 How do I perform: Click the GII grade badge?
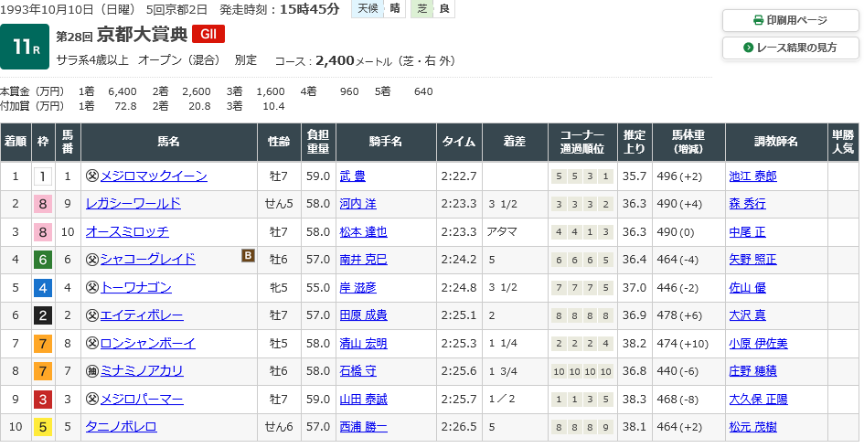208,34
